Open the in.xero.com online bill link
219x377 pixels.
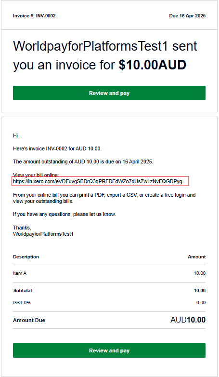pos(98,182)
